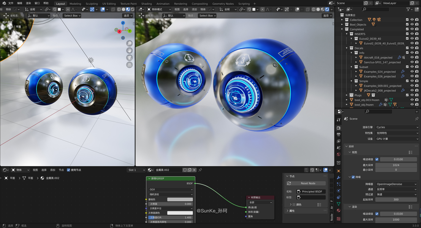Click the blue Z axis gizmo
This screenshot has width=421, height=228.
coord(123,23)
